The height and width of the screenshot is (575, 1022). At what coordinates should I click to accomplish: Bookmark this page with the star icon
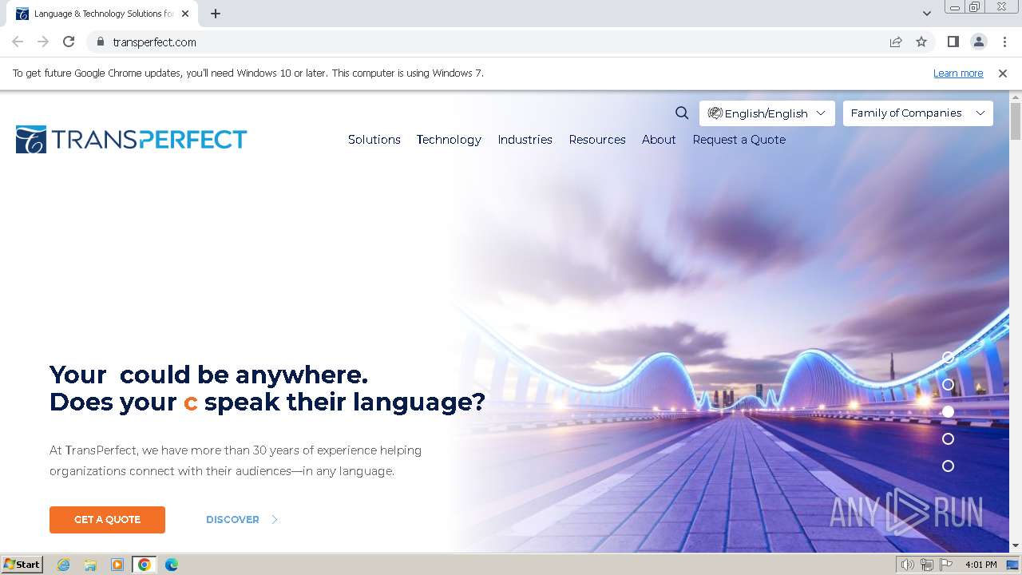pyautogui.click(x=921, y=42)
